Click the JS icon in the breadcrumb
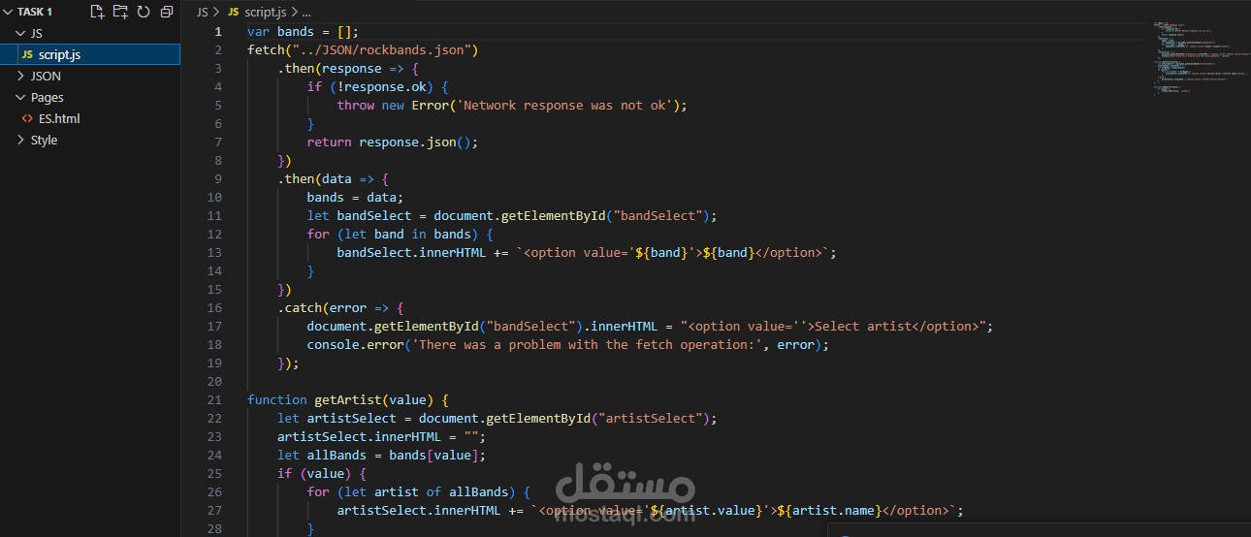Viewport: 1251px width, 537px height. pyautogui.click(x=233, y=13)
